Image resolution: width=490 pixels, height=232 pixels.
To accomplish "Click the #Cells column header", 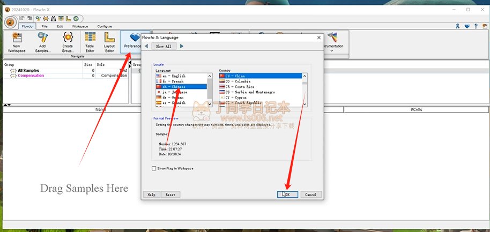I will pyautogui.click(x=416, y=110).
